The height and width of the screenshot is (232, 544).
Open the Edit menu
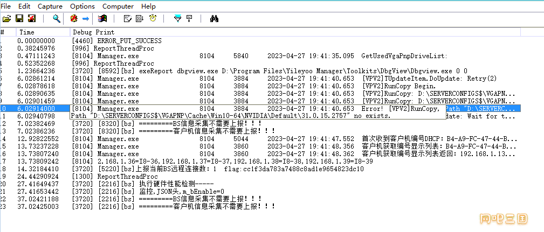click(24, 6)
